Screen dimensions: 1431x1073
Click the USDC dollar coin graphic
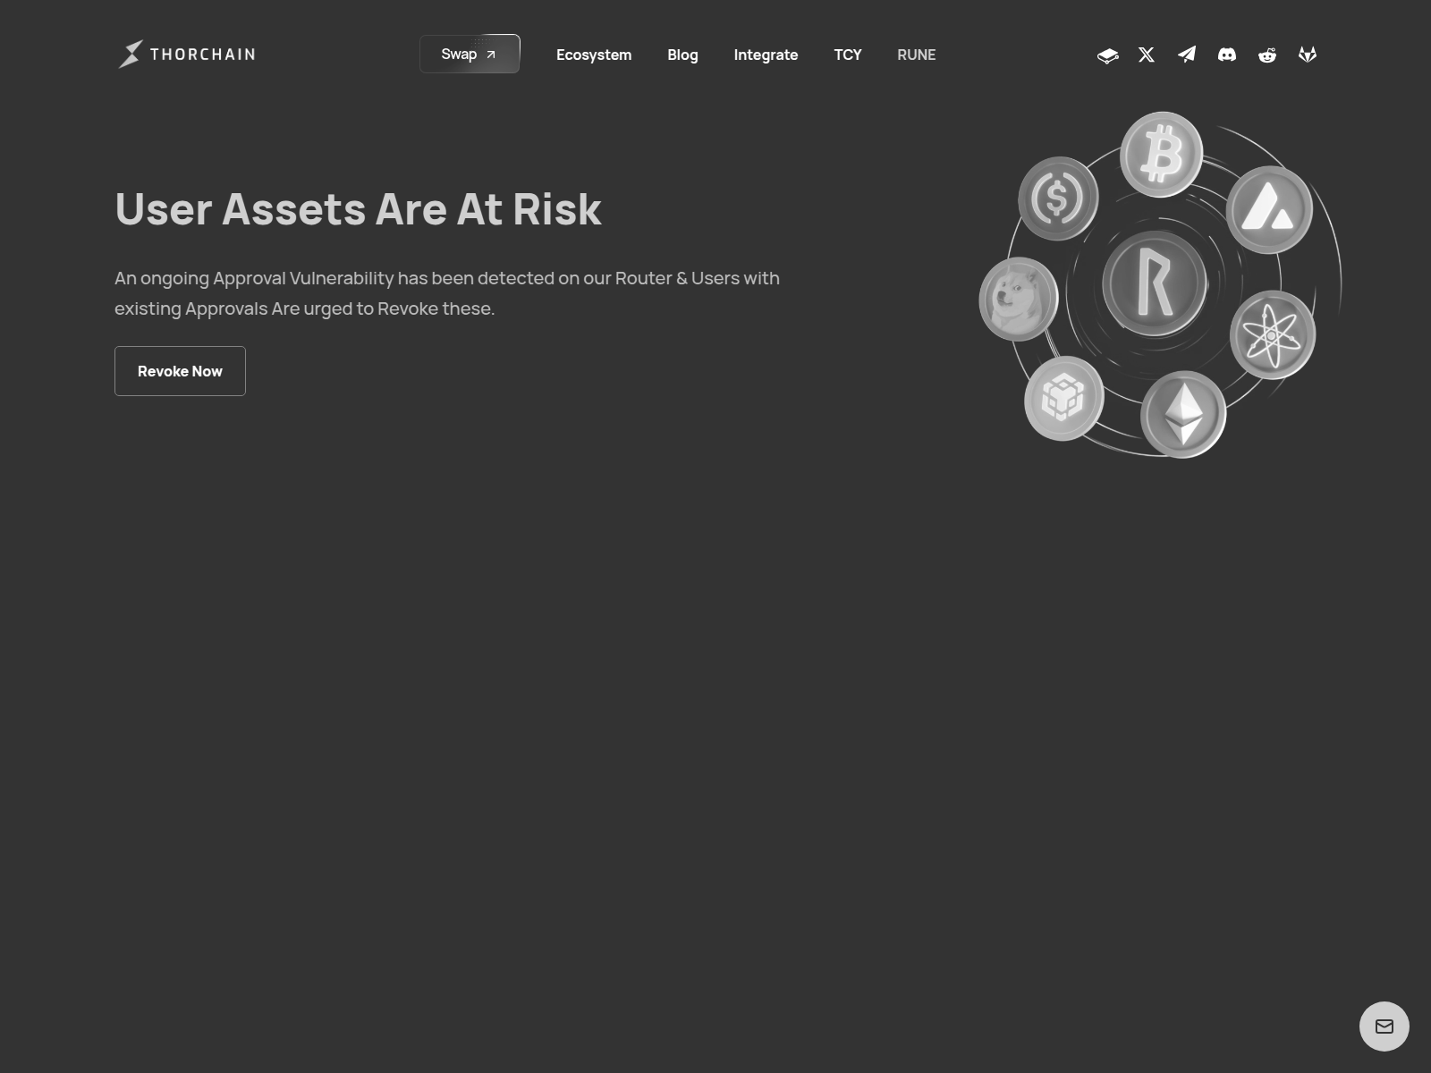[x=1058, y=198]
